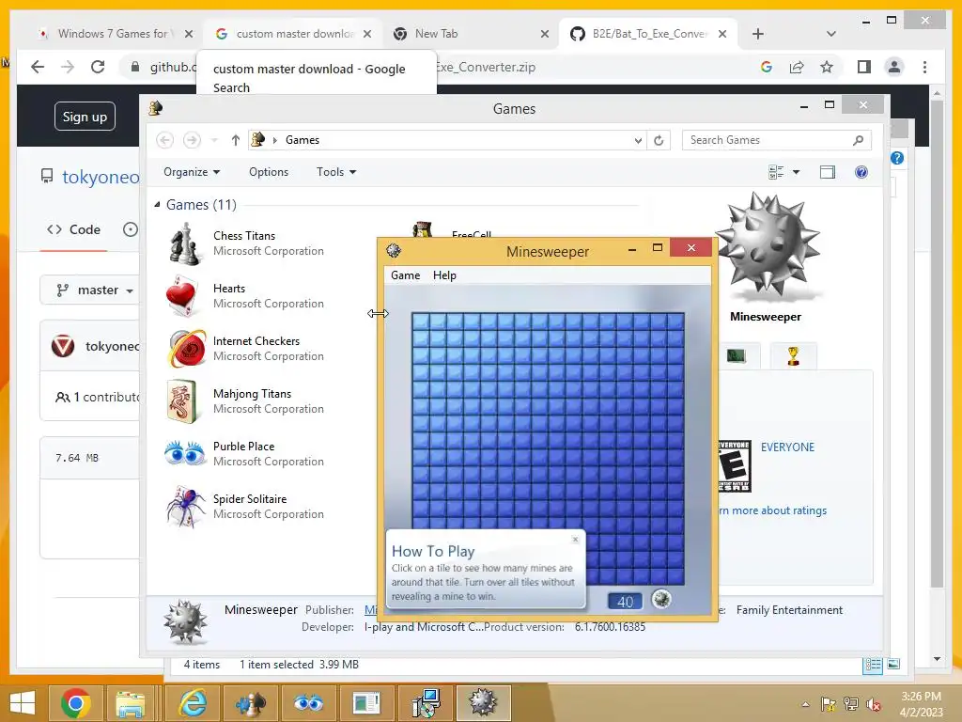Click Options in Games toolbar
The height and width of the screenshot is (722, 962).
269,172
